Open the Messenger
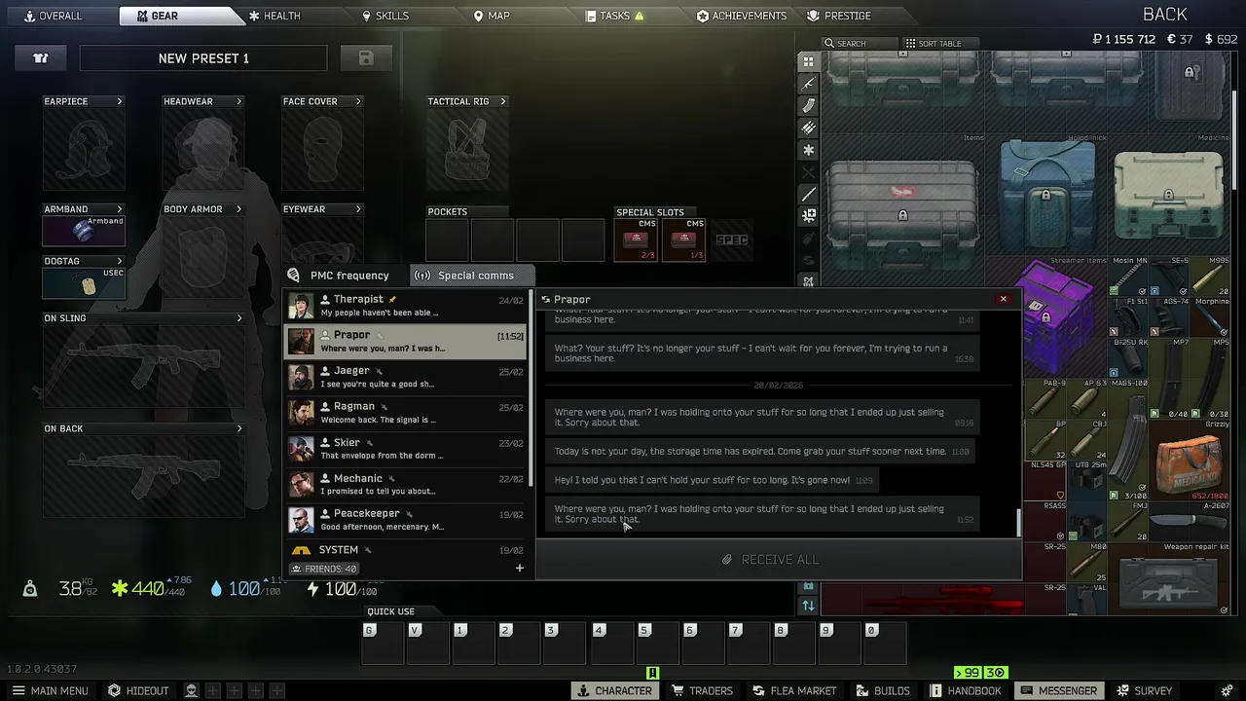 [1059, 690]
